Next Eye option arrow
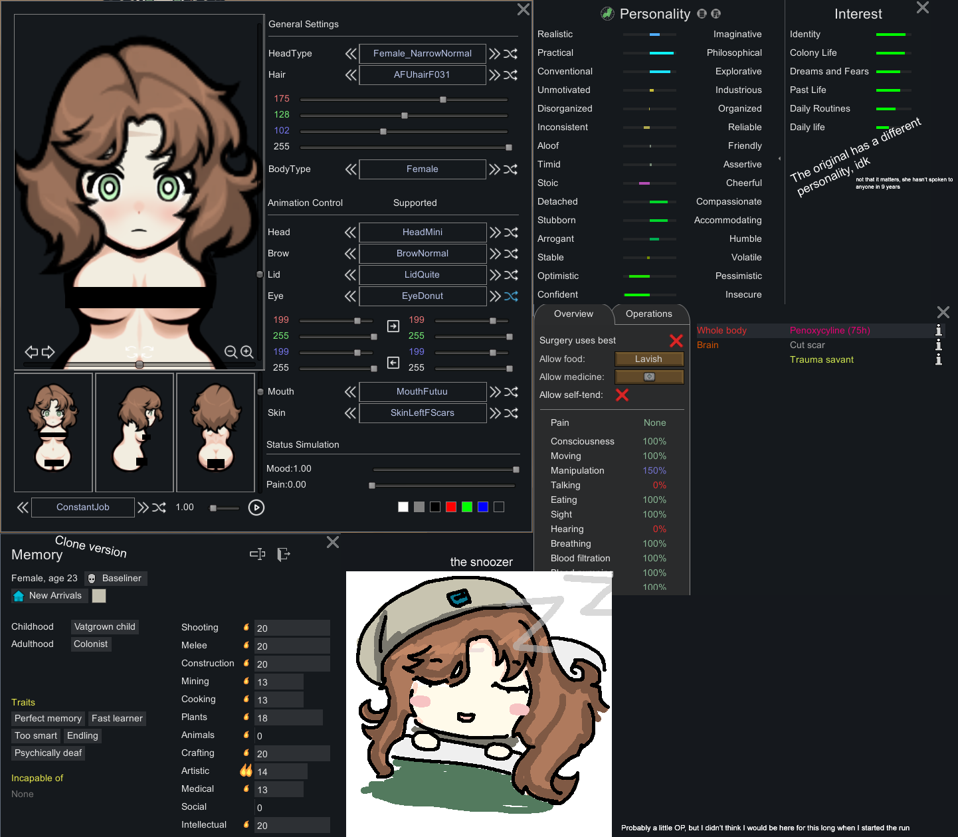 coord(495,296)
